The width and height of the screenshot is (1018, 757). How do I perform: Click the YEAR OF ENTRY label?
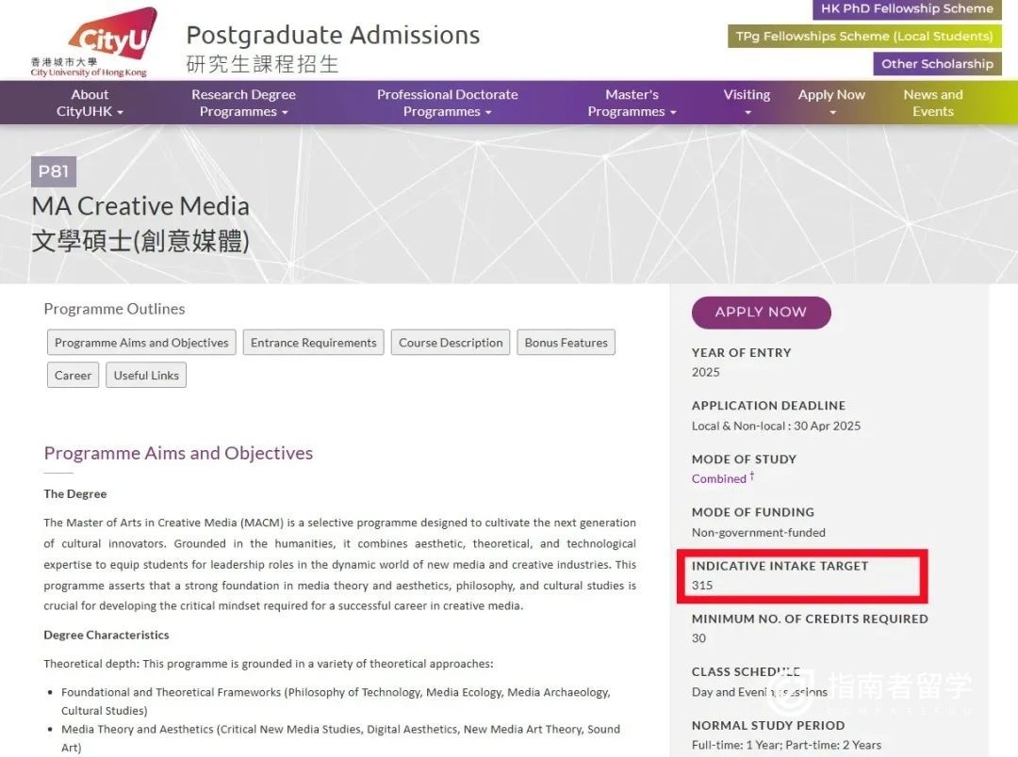[742, 353]
